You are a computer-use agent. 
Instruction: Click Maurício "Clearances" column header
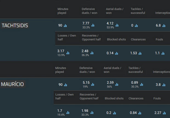[x=136, y=98]
